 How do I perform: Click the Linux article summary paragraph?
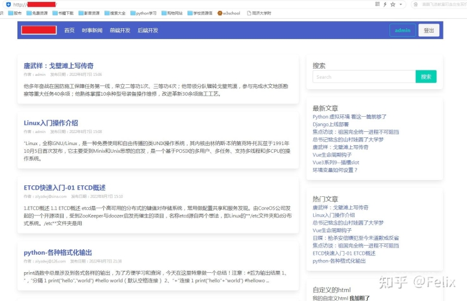(x=157, y=151)
